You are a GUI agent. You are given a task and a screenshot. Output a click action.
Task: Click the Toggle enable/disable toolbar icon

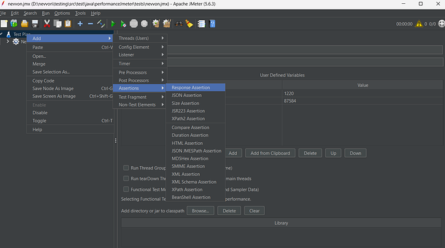(x=101, y=24)
